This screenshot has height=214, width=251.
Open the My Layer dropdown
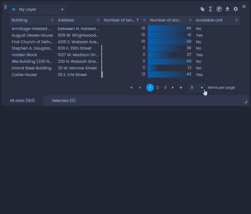point(38,9)
